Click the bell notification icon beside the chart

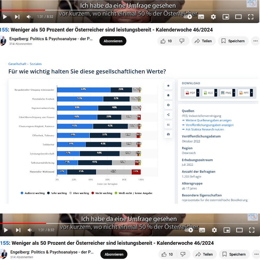point(168,96)
